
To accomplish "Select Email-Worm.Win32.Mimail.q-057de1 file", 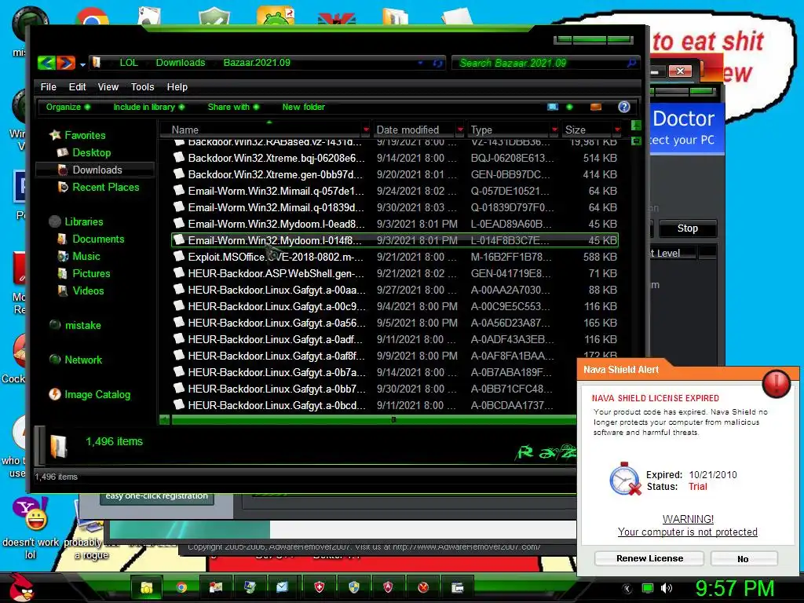I will point(394,192).
